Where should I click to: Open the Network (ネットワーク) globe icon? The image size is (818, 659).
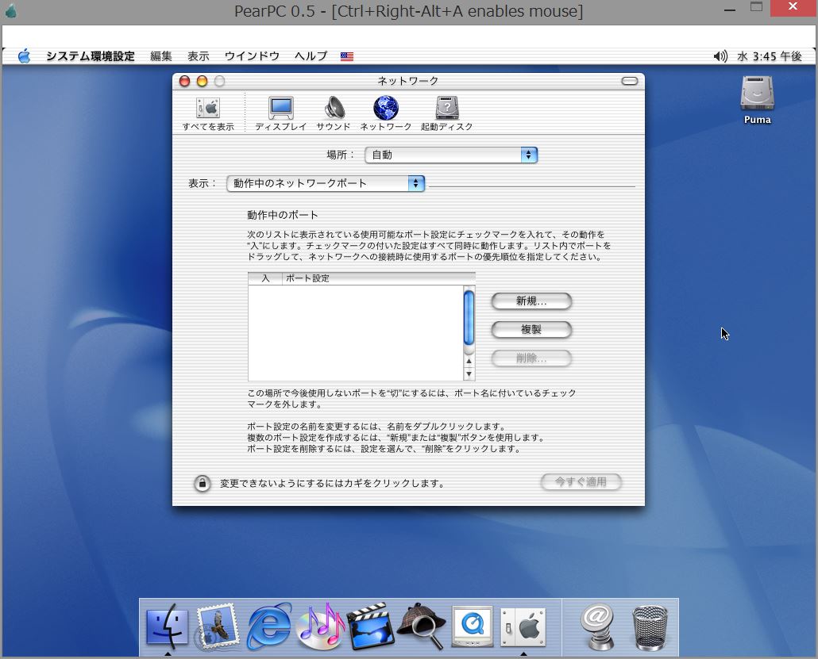pos(385,113)
